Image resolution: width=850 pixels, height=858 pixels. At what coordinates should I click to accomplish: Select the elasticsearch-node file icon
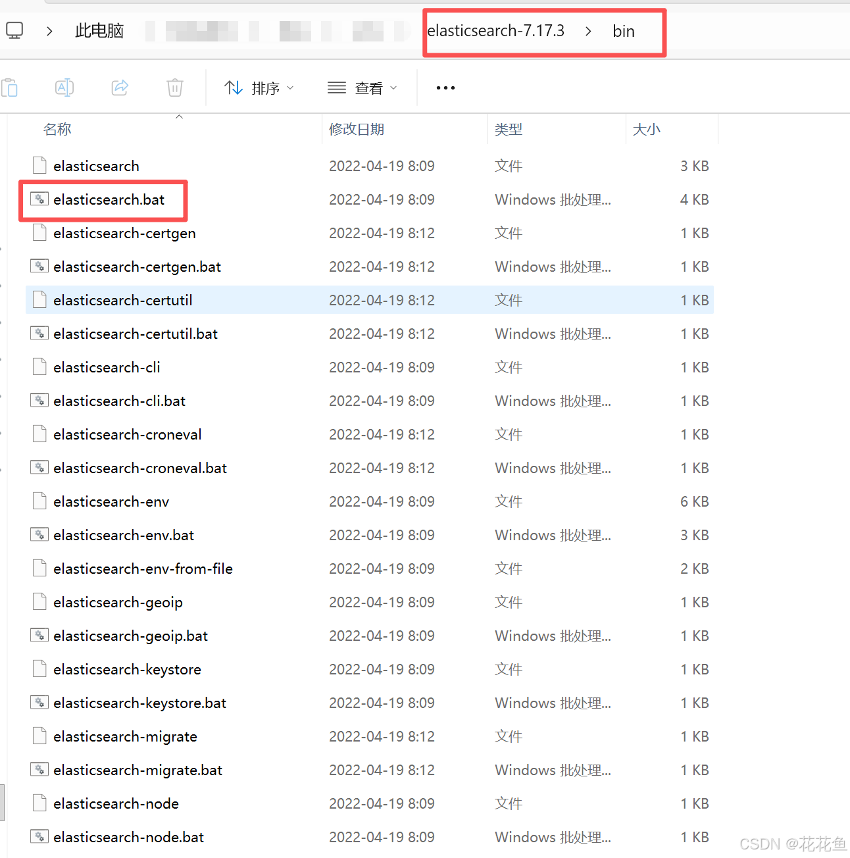[39, 803]
